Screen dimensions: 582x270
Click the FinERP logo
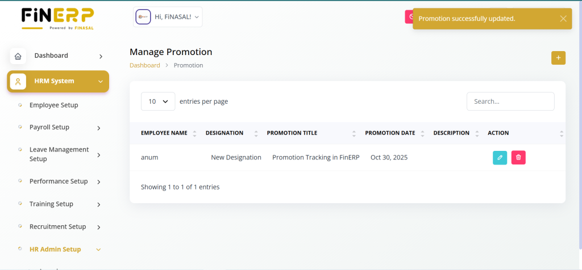57,18
